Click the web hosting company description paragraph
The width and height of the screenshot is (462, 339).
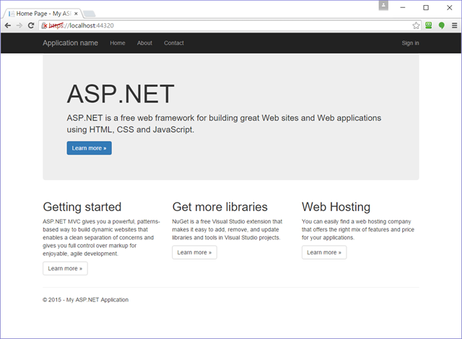click(358, 230)
